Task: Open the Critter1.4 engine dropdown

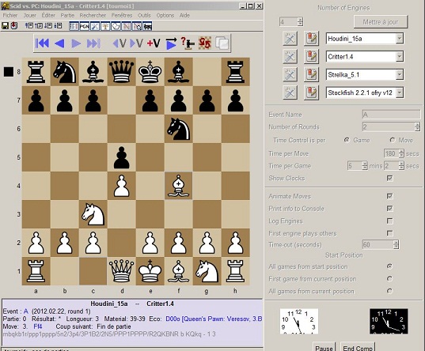Action: coord(399,57)
